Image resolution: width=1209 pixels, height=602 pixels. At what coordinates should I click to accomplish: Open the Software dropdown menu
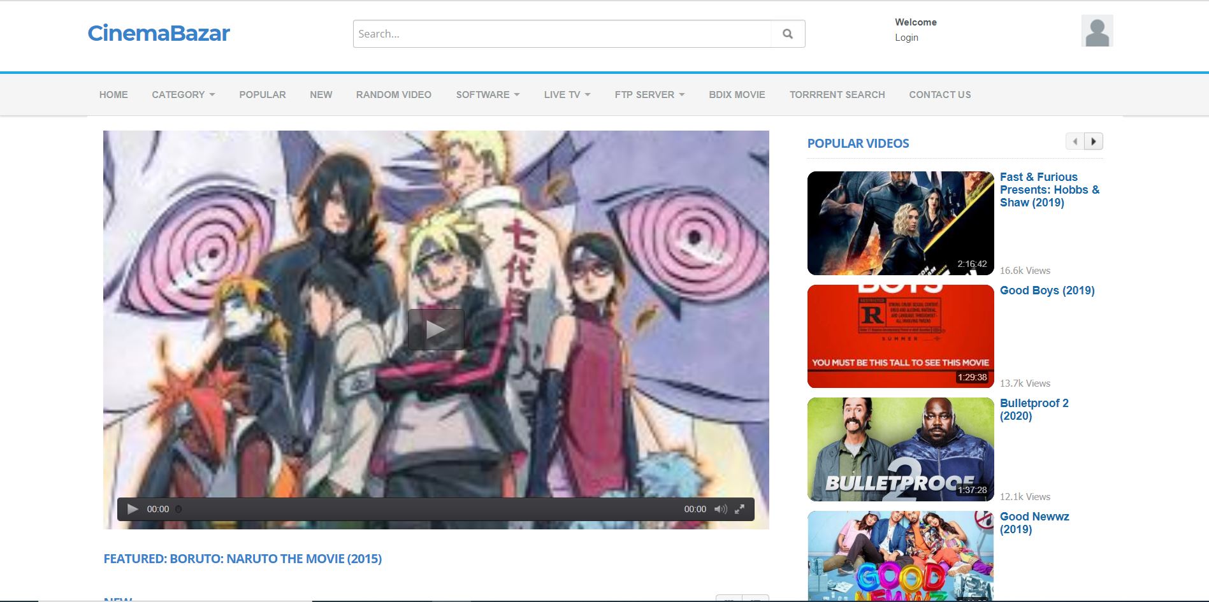point(488,94)
